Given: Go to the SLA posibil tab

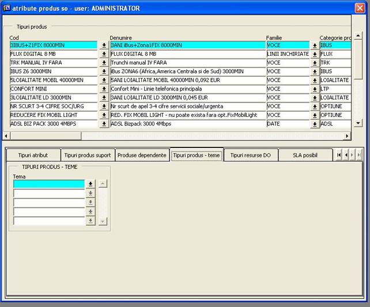Looking at the screenshot, I should coord(305,156).
